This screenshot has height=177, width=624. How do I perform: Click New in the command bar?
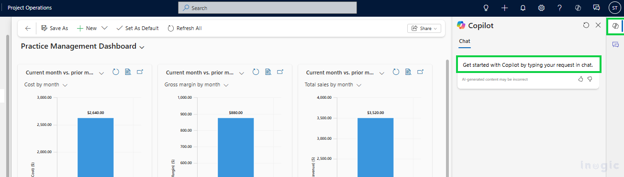point(87,28)
